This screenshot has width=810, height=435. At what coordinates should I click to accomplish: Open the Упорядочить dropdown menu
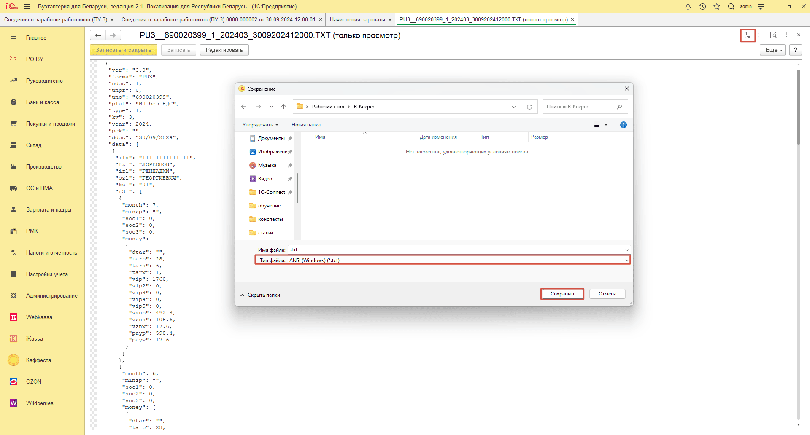click(260, 125)
